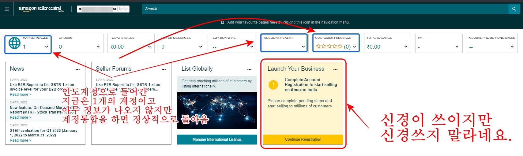Open STEP evaluation for Q1 2022 headline
The image size is (523, 156).
coord(43,133)
